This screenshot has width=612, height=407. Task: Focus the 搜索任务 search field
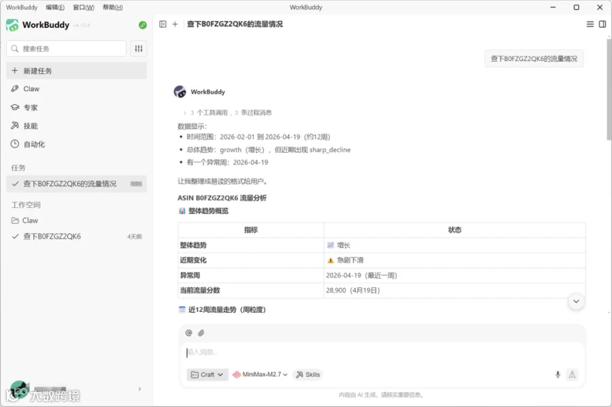[x=67, y=48]
